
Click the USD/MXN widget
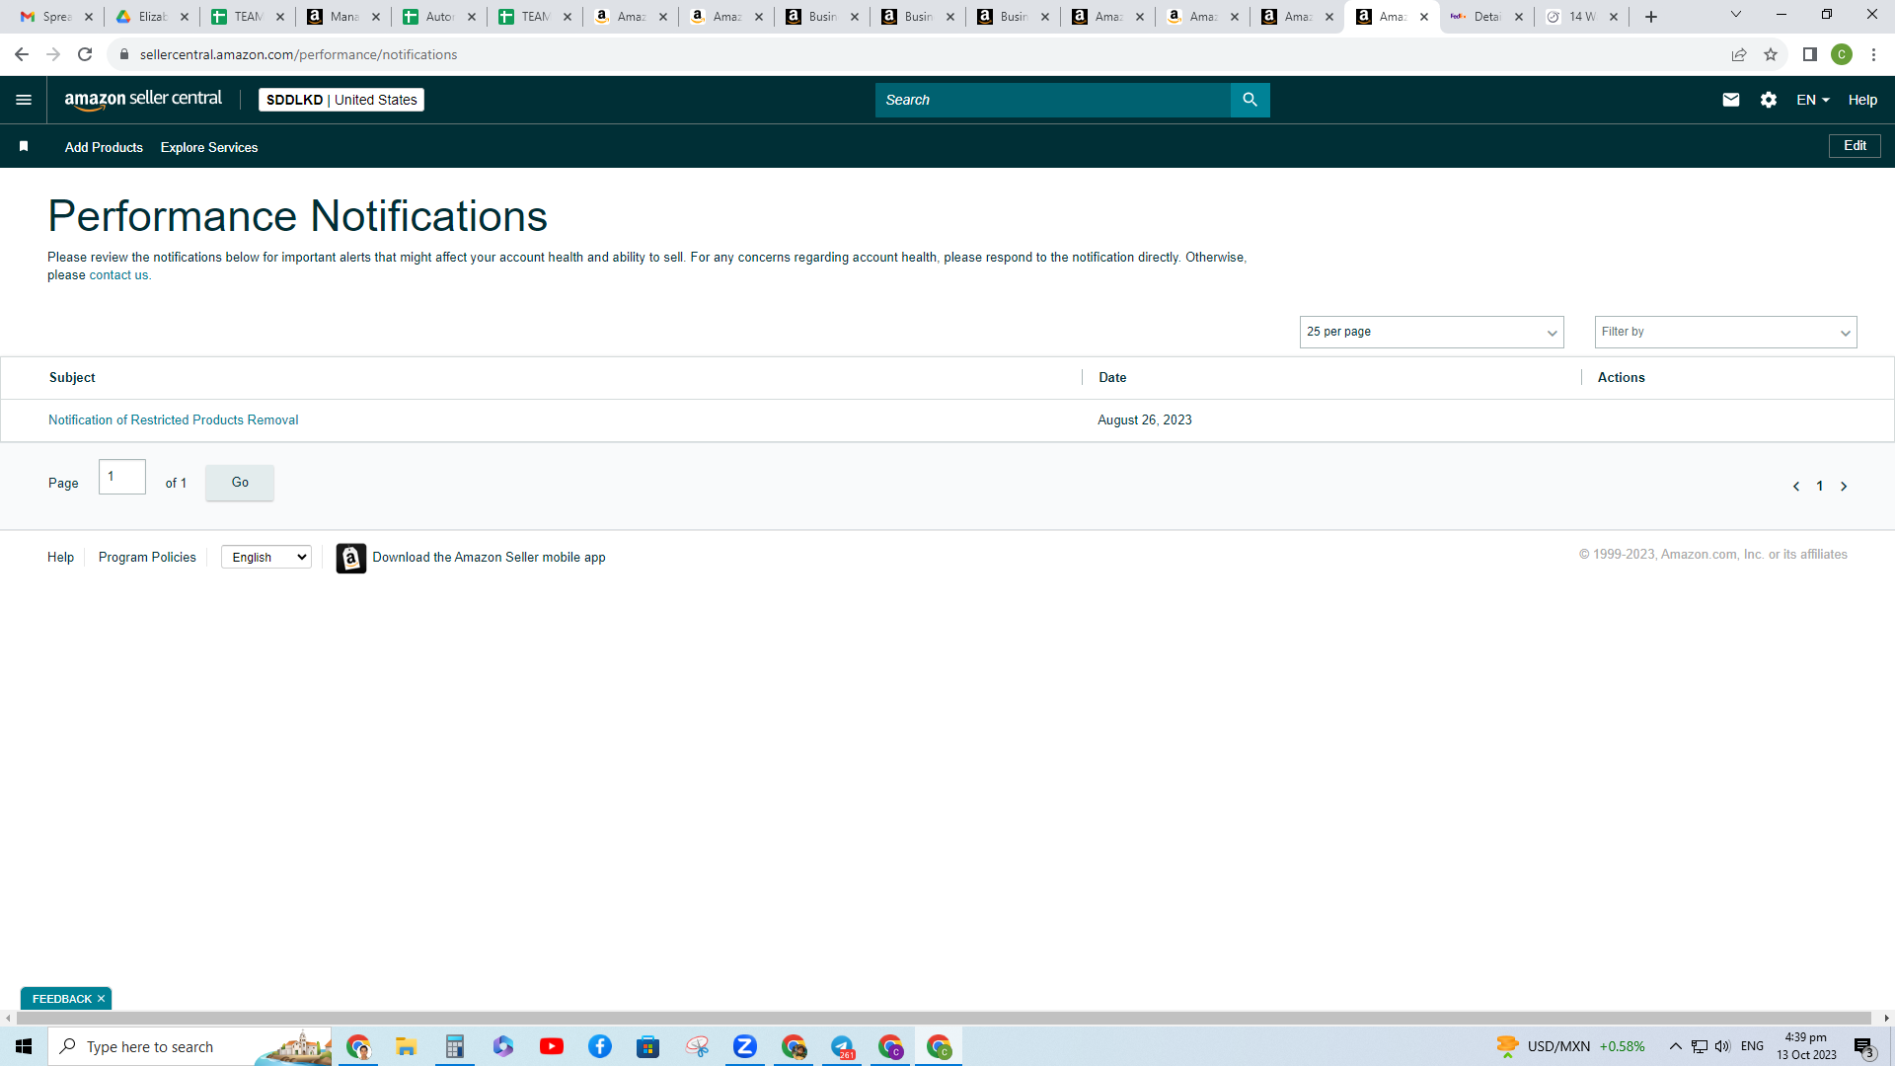click(x=1571, y=1046)
